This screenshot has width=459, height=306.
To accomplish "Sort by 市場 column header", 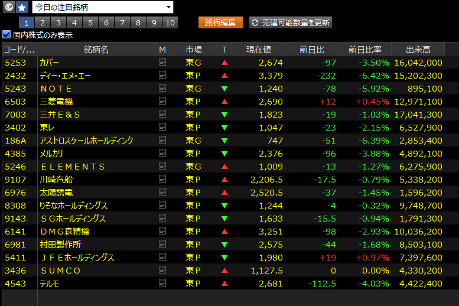I will pos(194,49).
